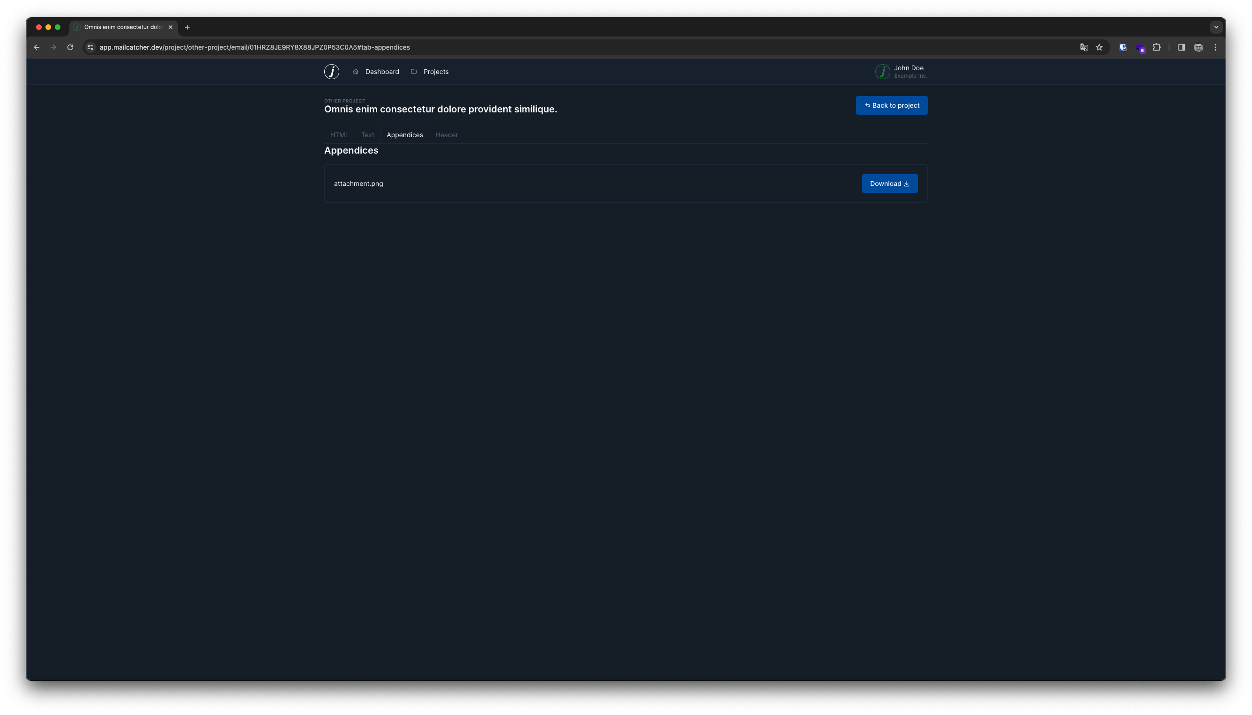
Task: Switch to the Header tab
Action: (x=446, y=135)
